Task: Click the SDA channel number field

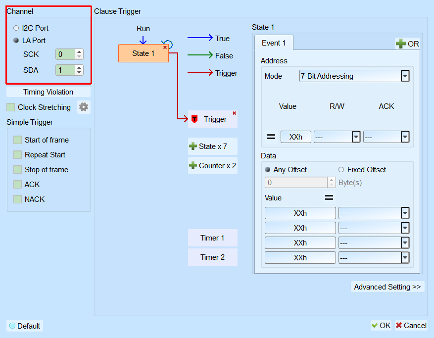Action: tap(65, 70)
